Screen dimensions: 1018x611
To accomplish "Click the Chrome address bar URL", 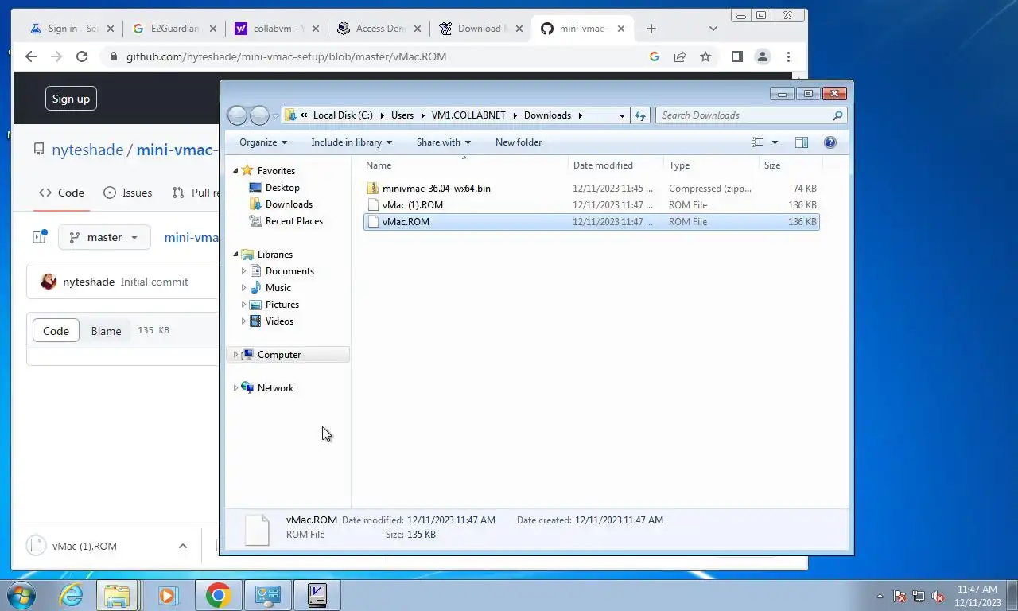I will (286, 56).
